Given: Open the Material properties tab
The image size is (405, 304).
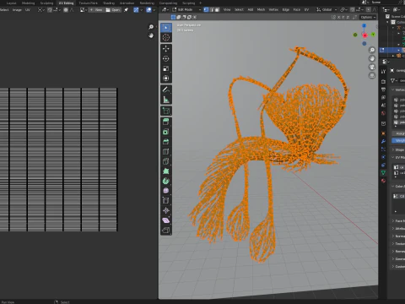Looking at the screenshot, I should tap(383, 181).
